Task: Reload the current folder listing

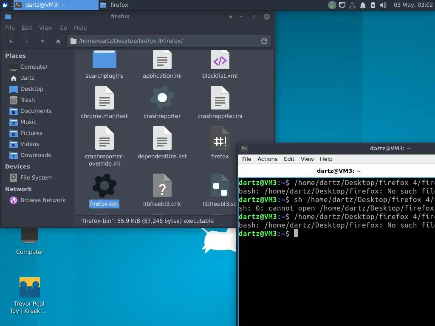Action: (x=264, y=41)
